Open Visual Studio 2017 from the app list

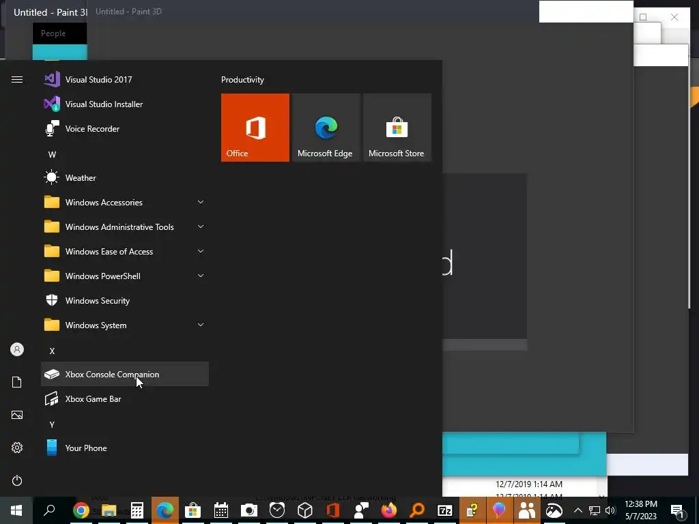[125, 80]
